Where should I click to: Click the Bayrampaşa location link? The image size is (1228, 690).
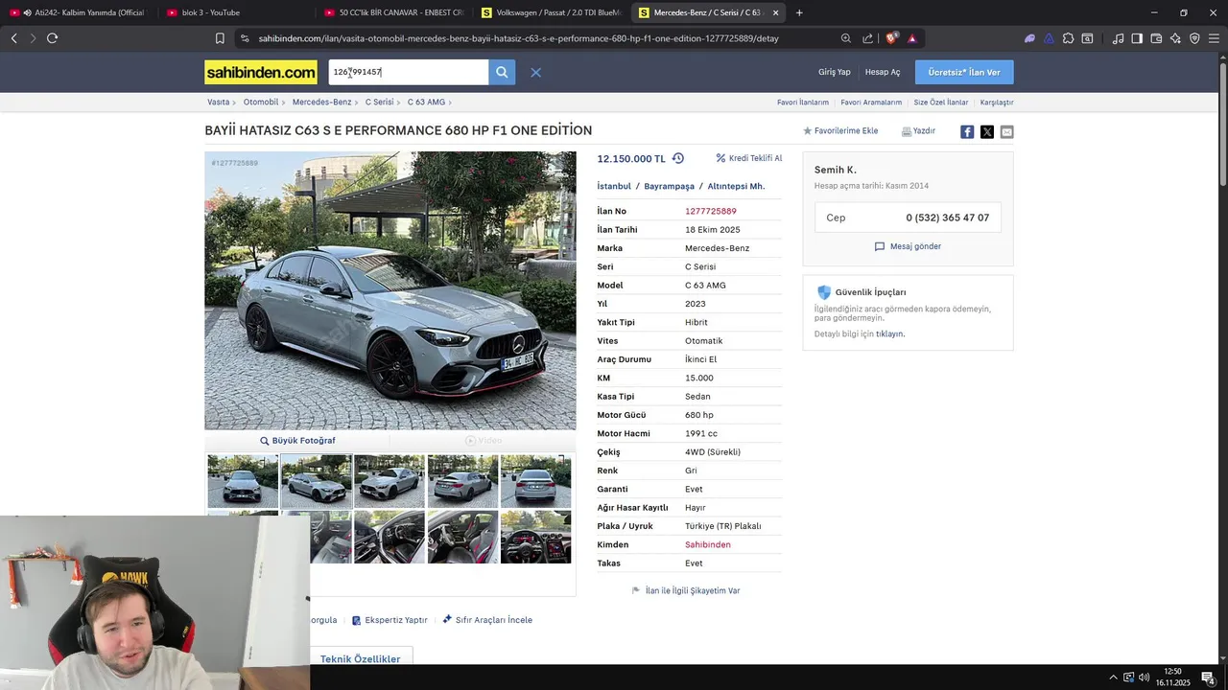669,186
